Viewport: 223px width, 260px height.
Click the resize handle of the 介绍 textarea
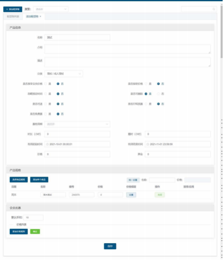pos(209,53)
